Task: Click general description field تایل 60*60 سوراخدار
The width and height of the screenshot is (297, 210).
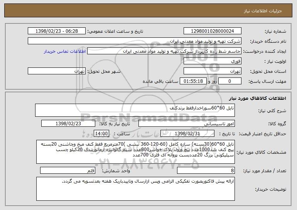Action: [135, 110]
